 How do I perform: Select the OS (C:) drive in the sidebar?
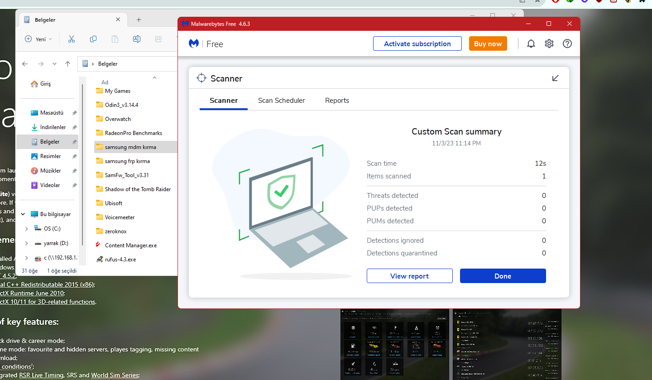coord(47,228)
